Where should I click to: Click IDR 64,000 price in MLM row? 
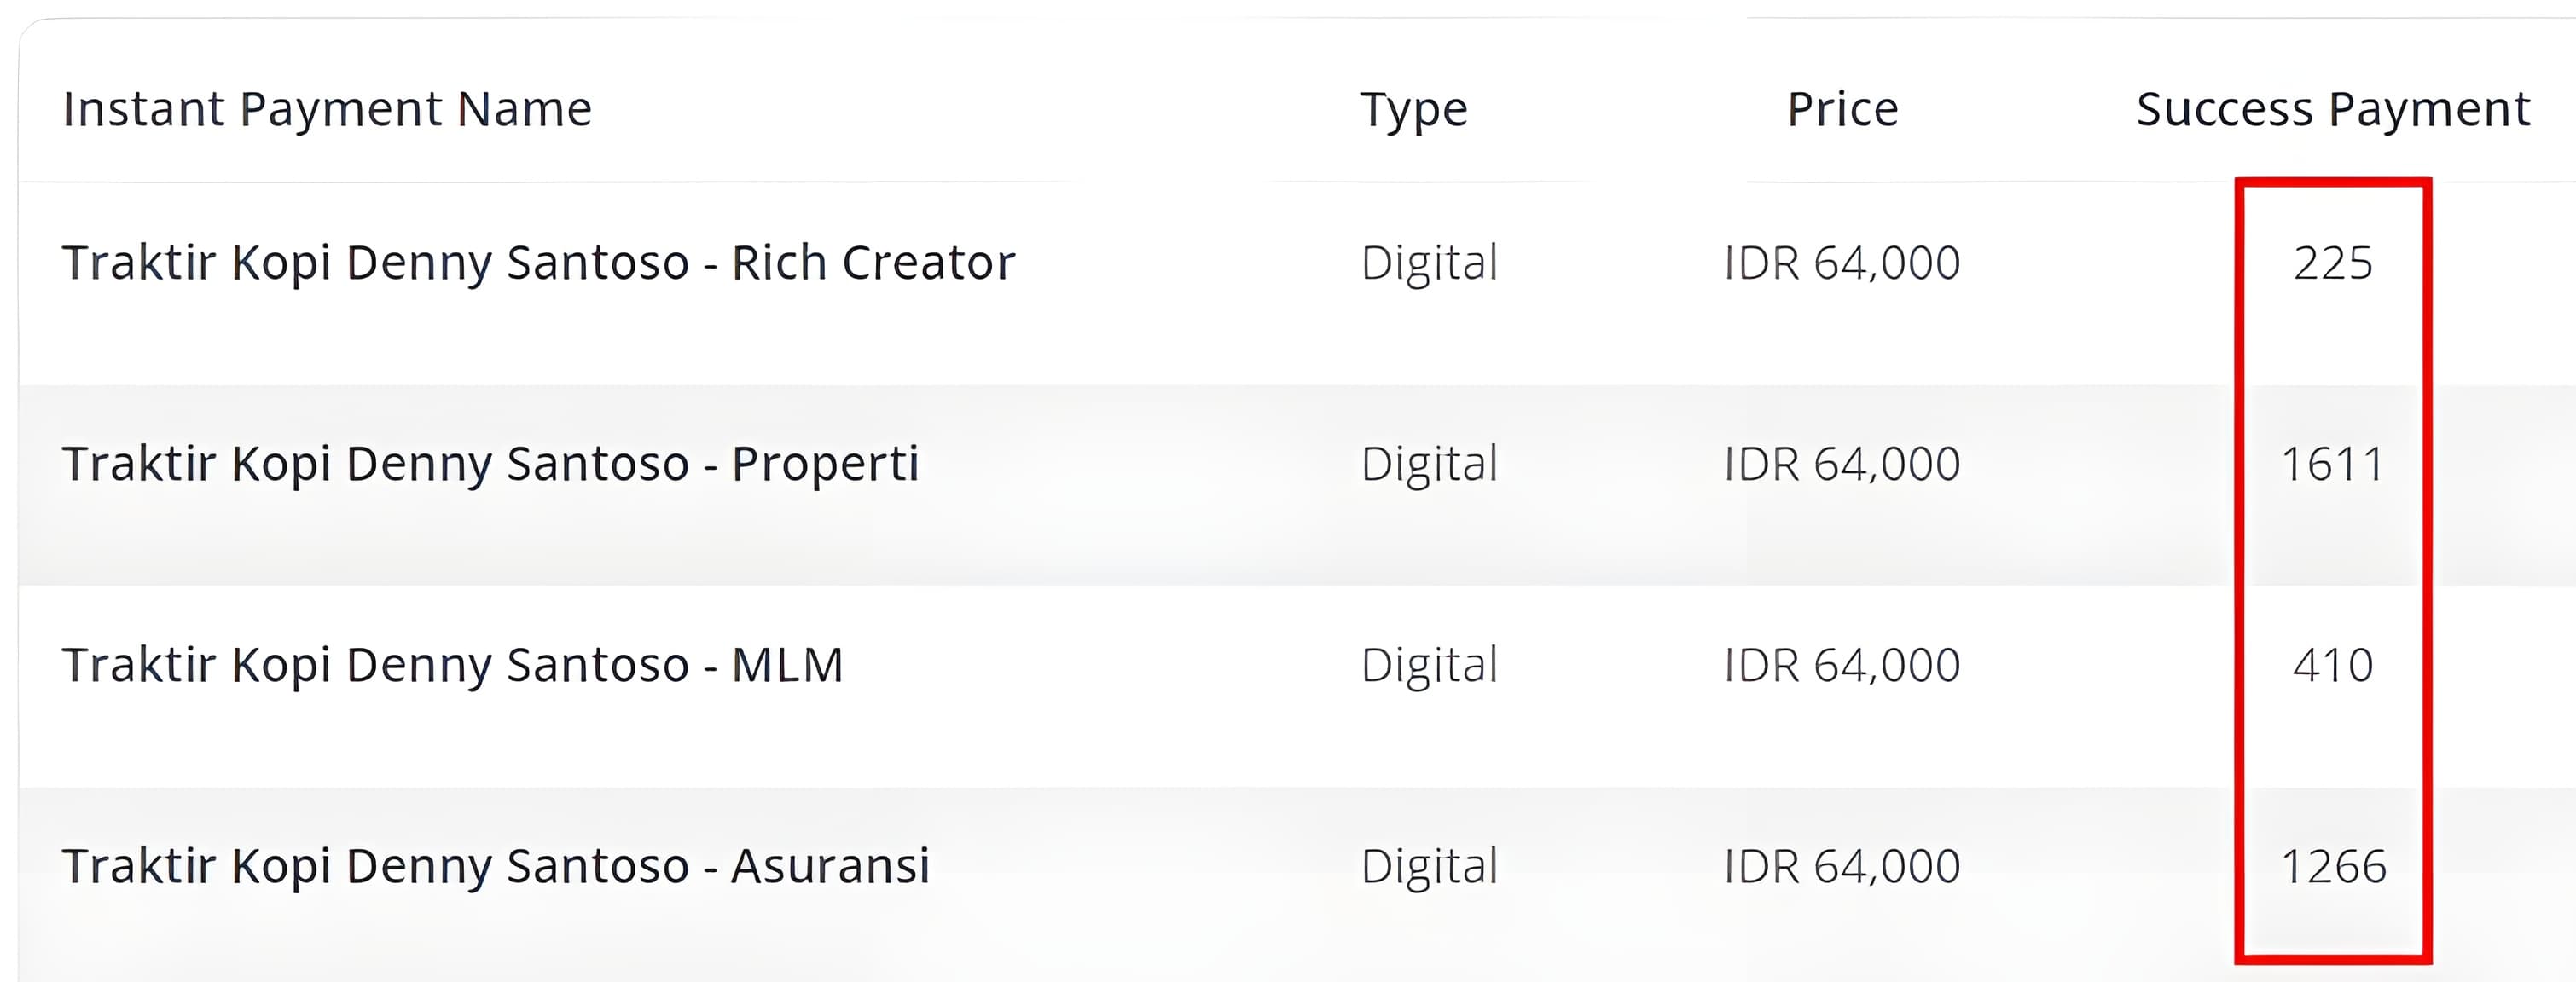[x=1842, y=666]
